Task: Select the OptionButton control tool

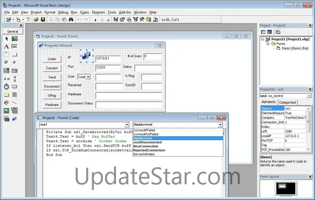Action: click(x=15, y=63)
